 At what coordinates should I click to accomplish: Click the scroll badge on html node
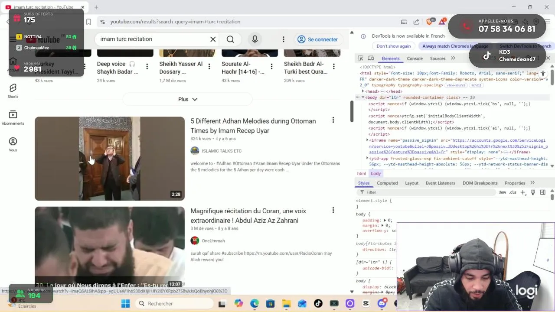476,85
